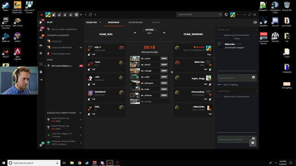The height and width of the screenshot is (166, 296).
Task: Drop the de_dust2 map
Action: pyautogui.click(x=164, y=65)
